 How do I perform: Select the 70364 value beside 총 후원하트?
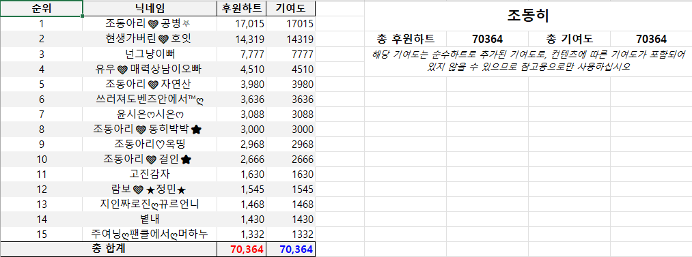coord(487,39)
